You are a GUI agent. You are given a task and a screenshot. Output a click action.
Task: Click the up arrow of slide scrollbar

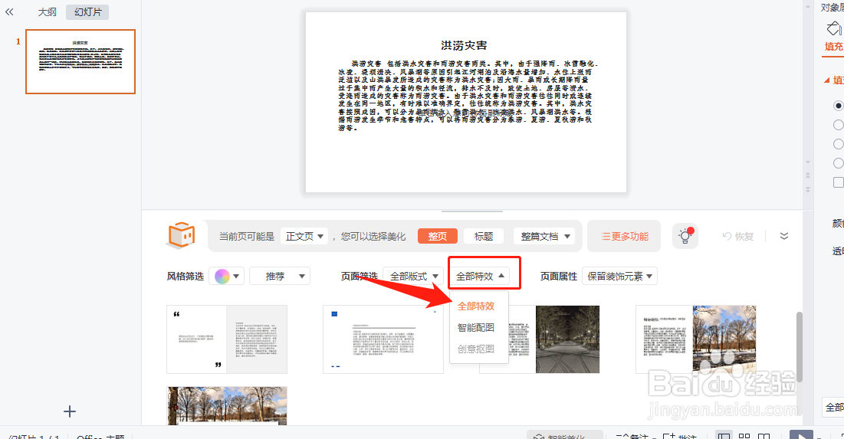807,5
